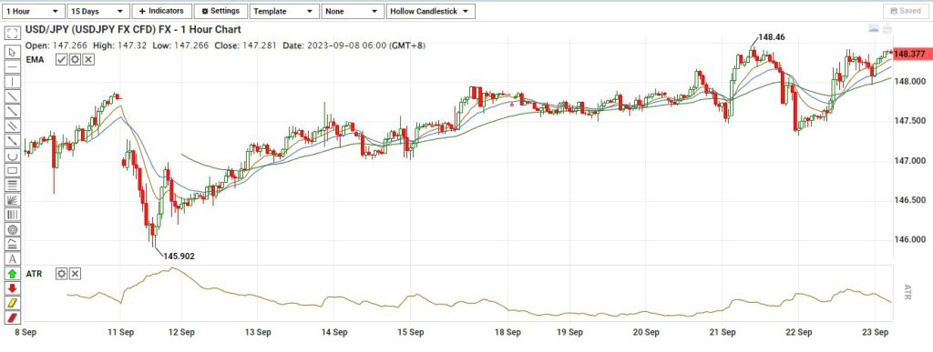Click the USD/JPY chart title
The image size is (933, 352).
pos(133,30)
